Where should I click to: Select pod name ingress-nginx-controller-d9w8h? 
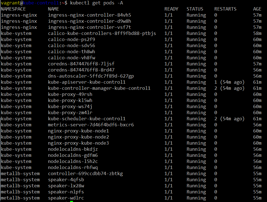pos(90,21)
